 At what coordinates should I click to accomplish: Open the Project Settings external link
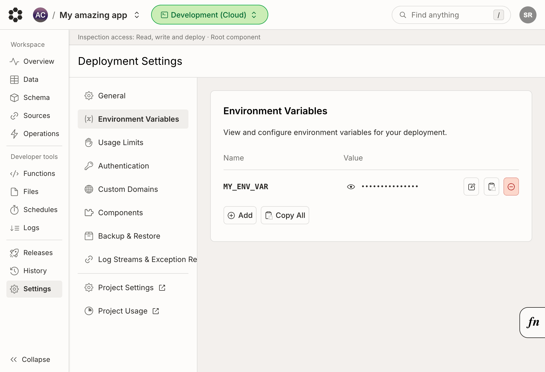133,288
